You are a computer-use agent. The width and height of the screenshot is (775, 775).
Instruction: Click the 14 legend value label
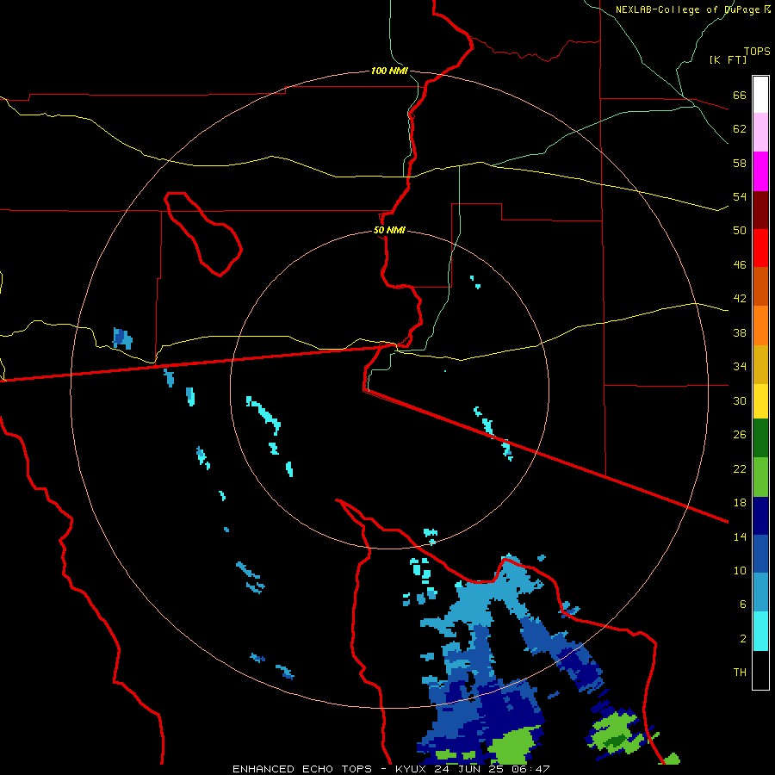click(x=740, y=536)
